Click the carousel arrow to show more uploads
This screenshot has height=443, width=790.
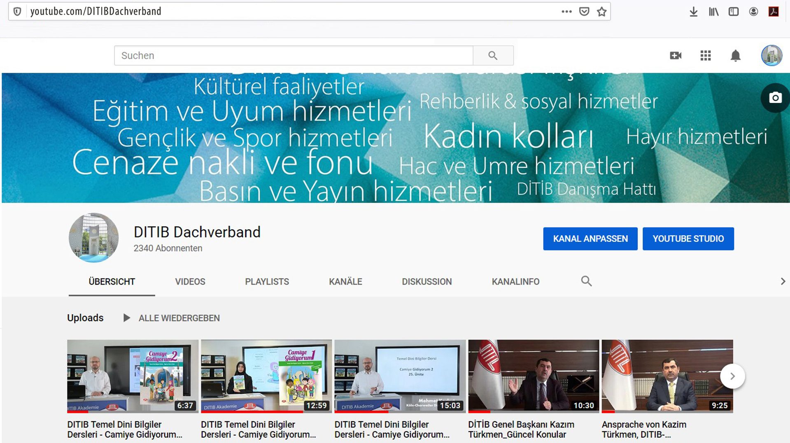[x=732, y=376]
